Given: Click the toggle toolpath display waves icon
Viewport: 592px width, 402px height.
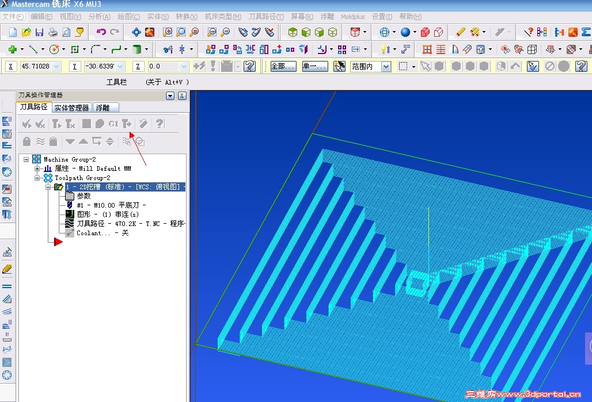Looking at the screenshot, I should (40, 141).
